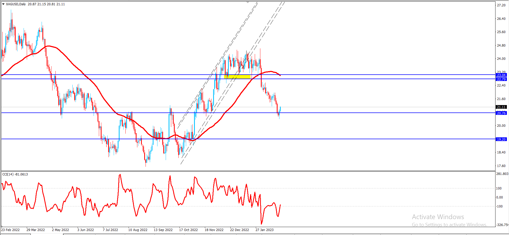Click the 17 Oct 2022 date label

[188, 230]
